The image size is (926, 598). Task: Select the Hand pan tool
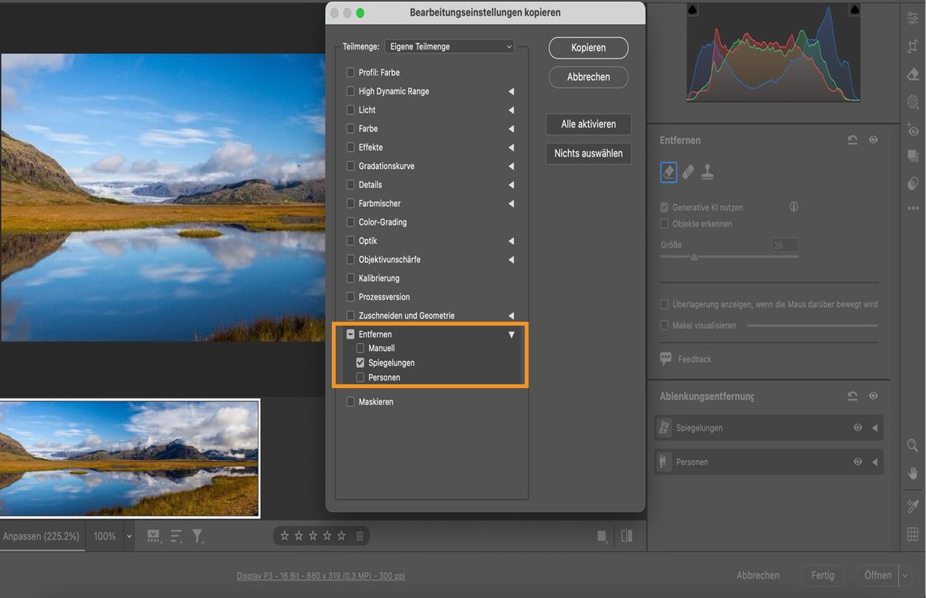913,472
